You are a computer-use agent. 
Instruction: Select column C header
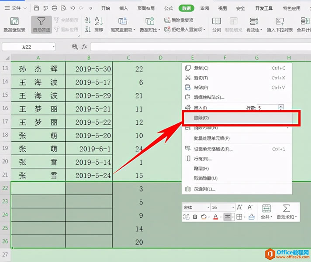pyautogui.click(x=128, y=58)
